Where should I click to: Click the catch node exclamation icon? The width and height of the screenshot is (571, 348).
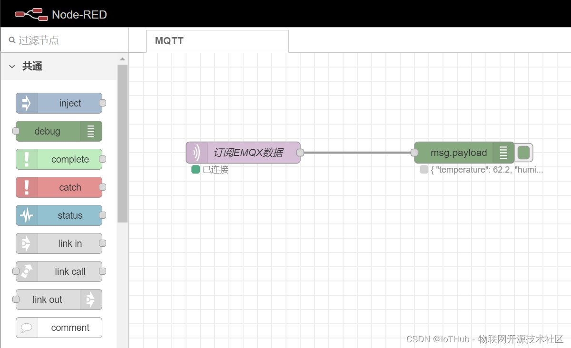click(x=27, y=187)
